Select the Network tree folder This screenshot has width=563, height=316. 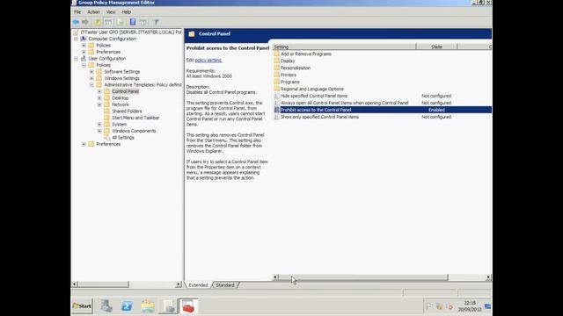(121, 104)
